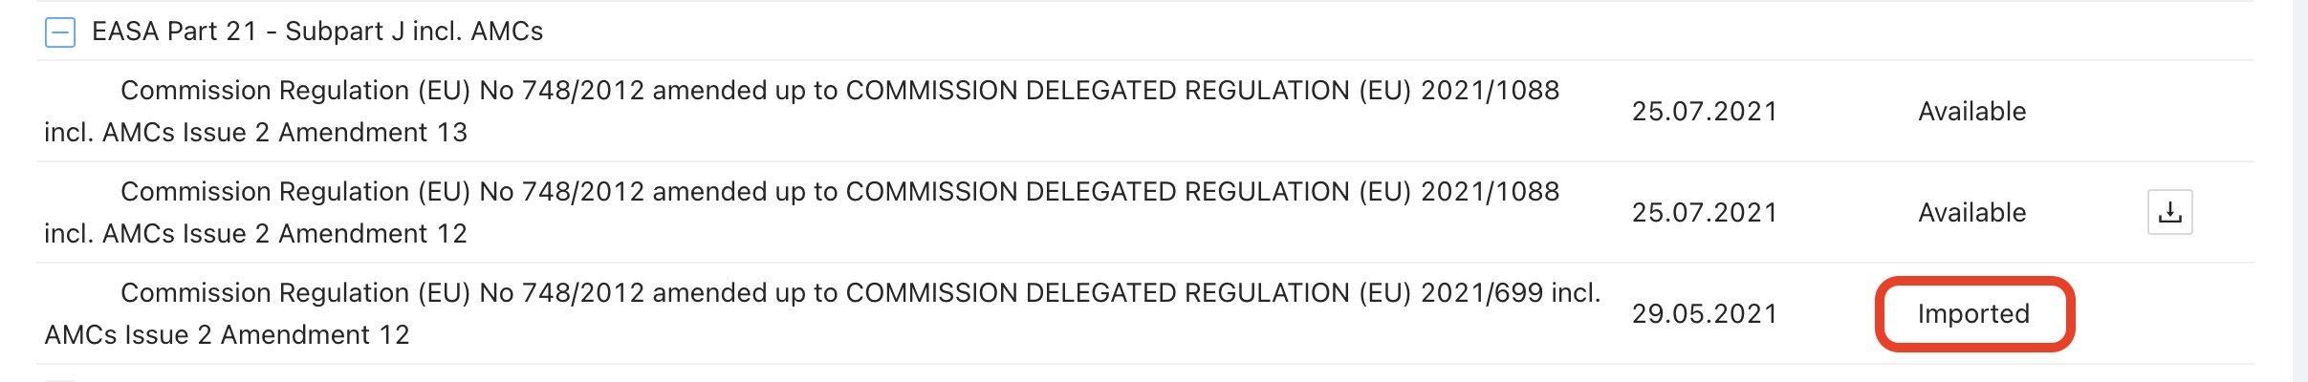Screen dimensions: 2308x382
Task: Select the 29.05.2021 date cell
Action: pos(1705,313)
